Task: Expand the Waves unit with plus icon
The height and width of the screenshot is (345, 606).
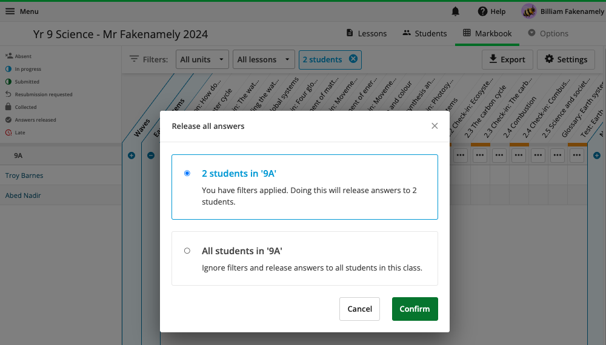Action: tap(132, 156)
